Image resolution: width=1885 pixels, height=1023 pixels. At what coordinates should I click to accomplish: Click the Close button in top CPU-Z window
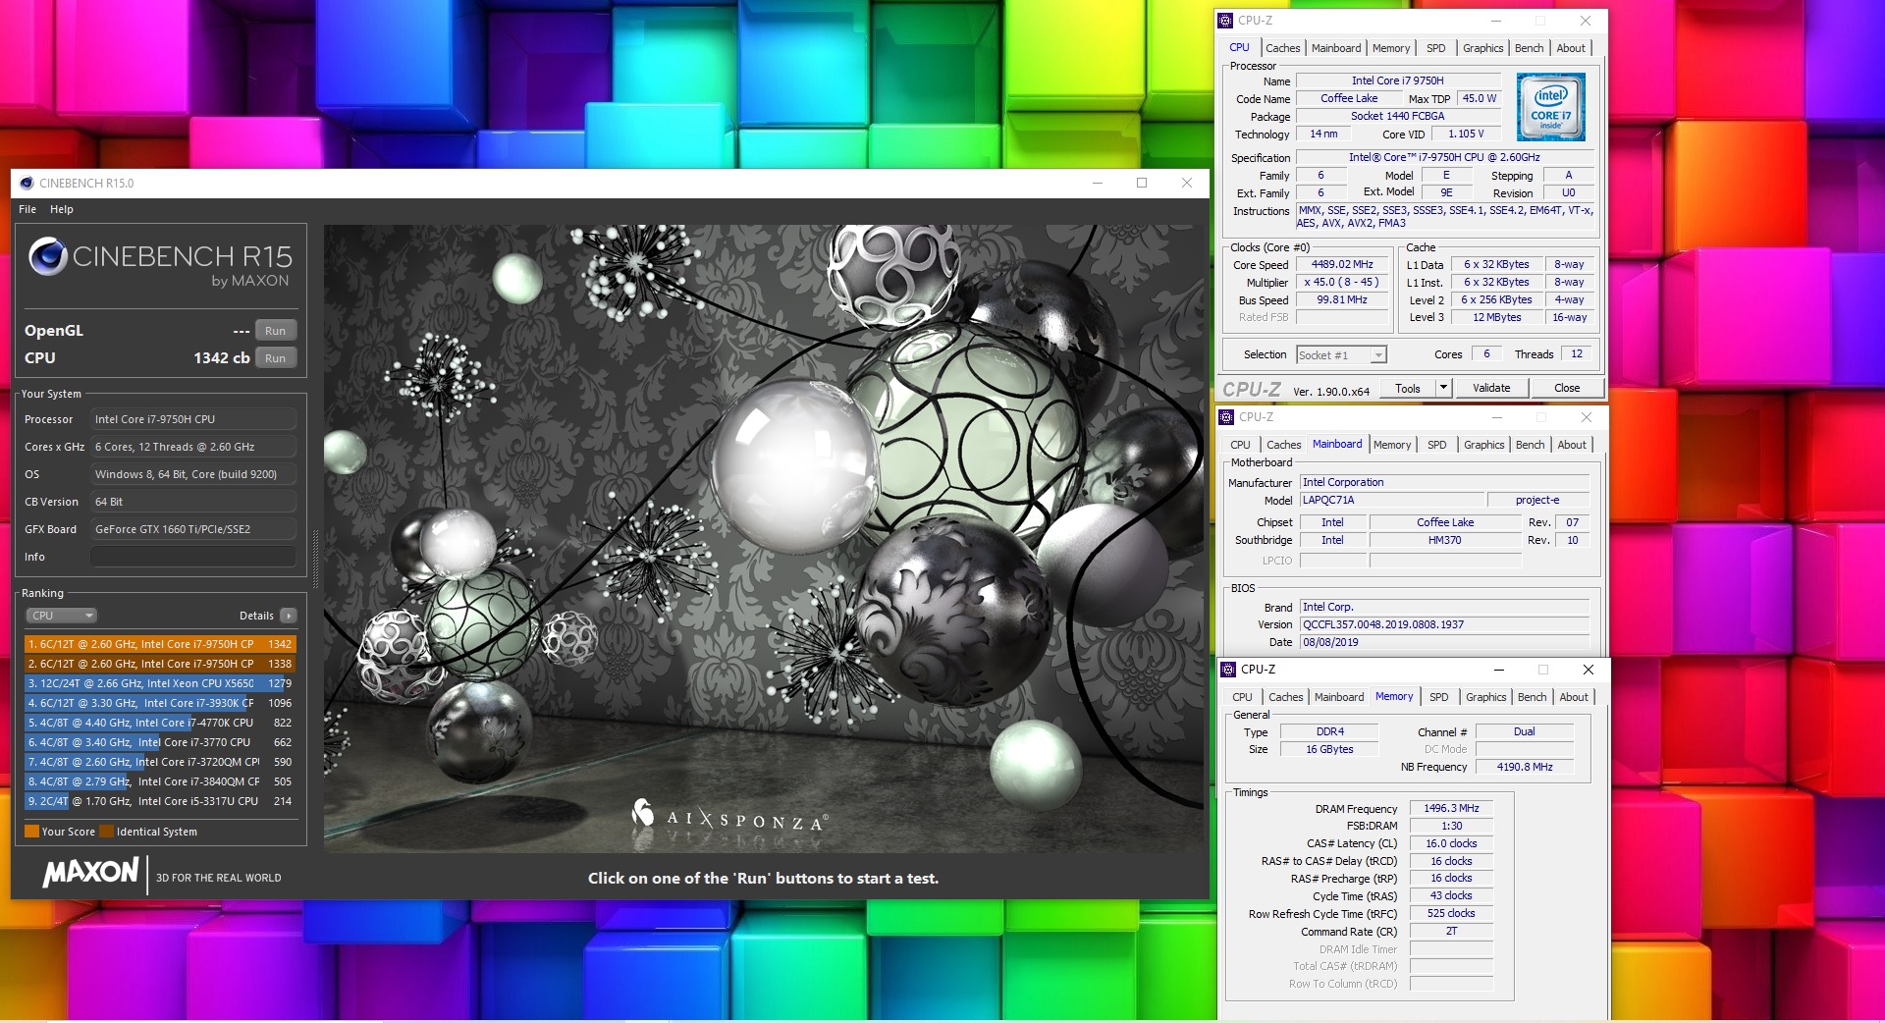click(x=1567, y=388)
